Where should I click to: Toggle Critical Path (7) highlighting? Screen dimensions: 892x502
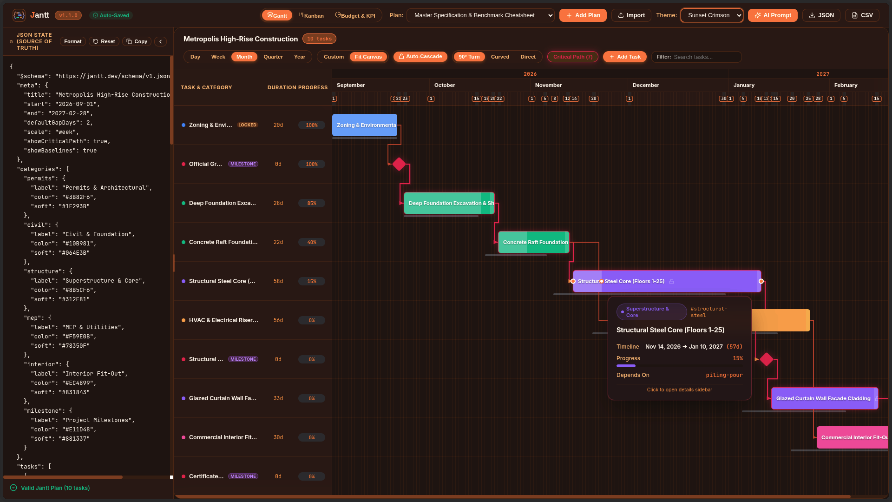(573, 57)
